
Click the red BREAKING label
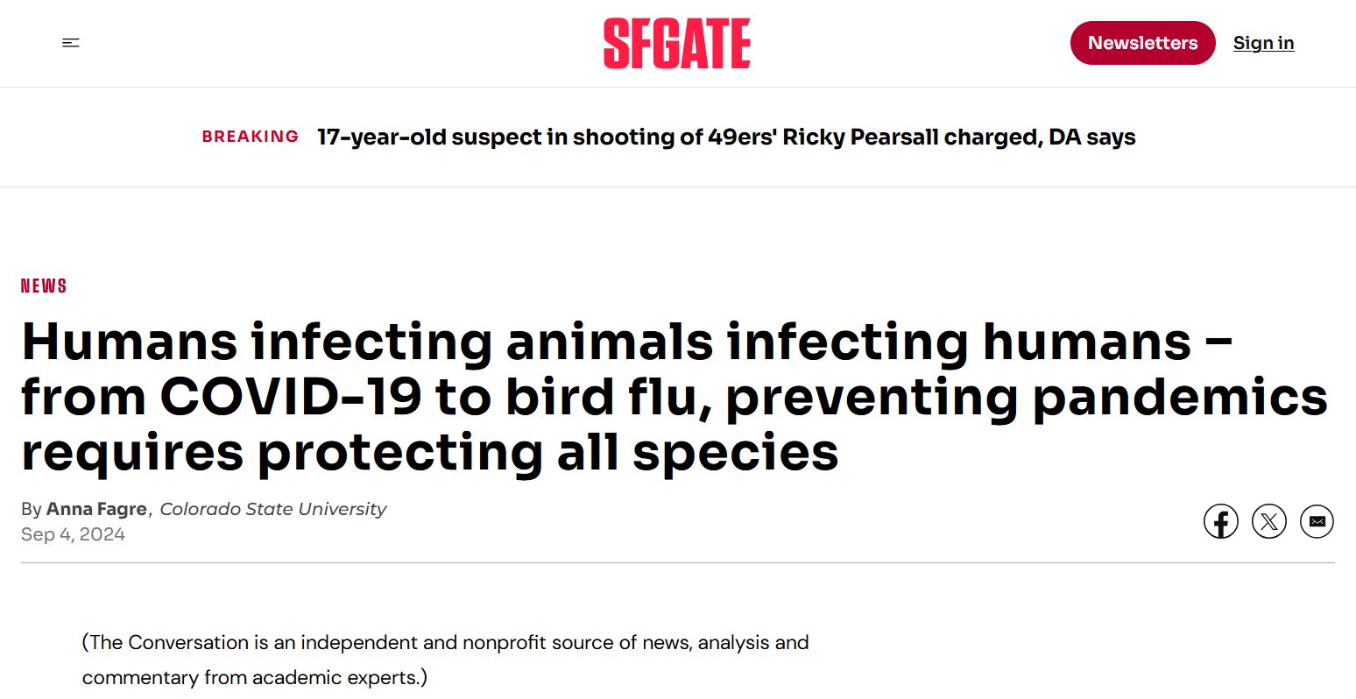click(x=251, y=137)
